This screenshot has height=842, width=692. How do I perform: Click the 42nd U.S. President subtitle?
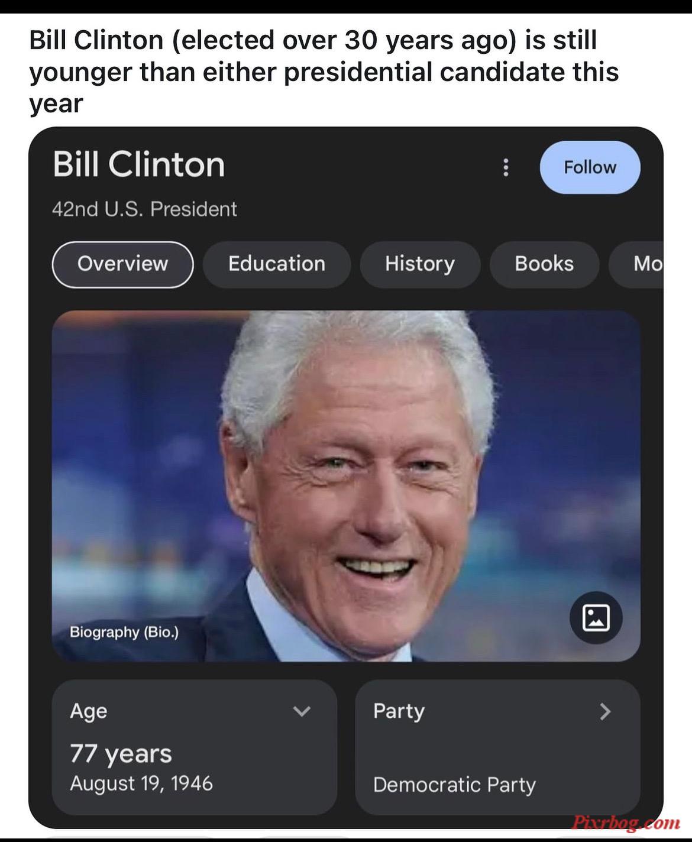(x=144, y=209)
